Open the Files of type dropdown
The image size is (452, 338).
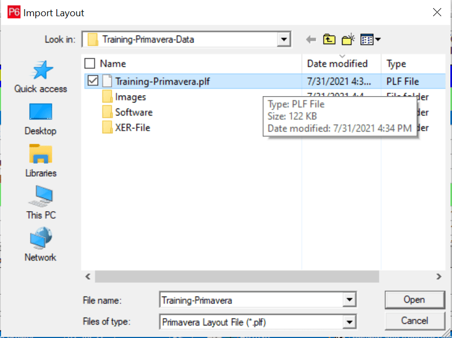click(x=350, y=322)
